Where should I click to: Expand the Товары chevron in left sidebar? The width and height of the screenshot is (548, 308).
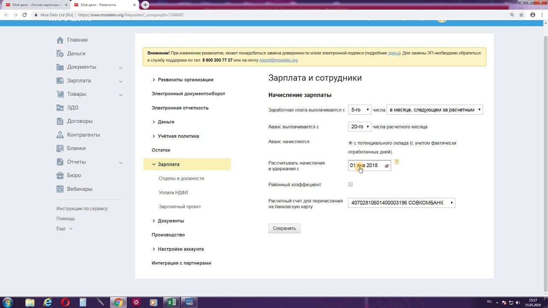tap(121, 95)
